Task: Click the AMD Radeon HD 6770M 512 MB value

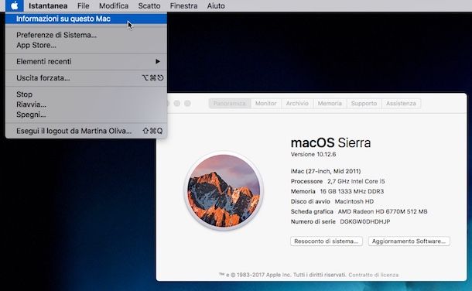Action: 382,211
